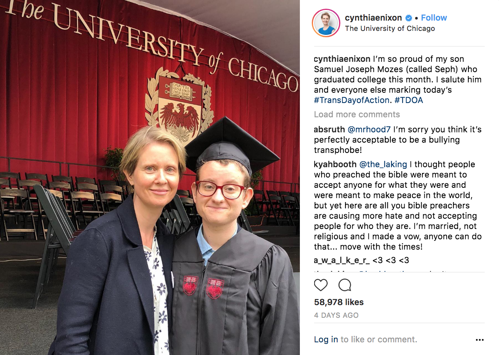Open the @mrhood7 mention

click(369, 130)
